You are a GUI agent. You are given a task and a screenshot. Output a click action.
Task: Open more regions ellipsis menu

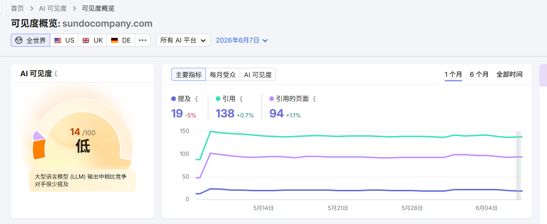coord(143,40)
